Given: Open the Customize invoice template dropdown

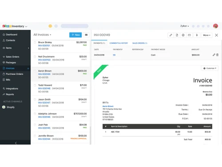Looking at the screenshot, I should click(x=210, y=68).
